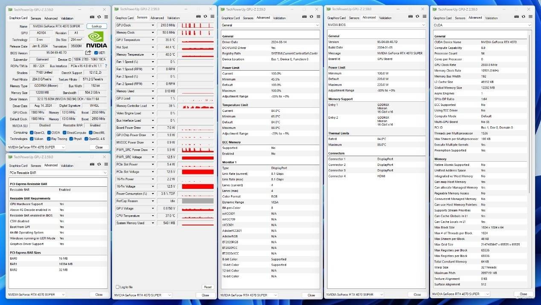Screen dimensions: 541x305
Task: Enable the Log to file checkbox
Action: (x=118, y=287)
